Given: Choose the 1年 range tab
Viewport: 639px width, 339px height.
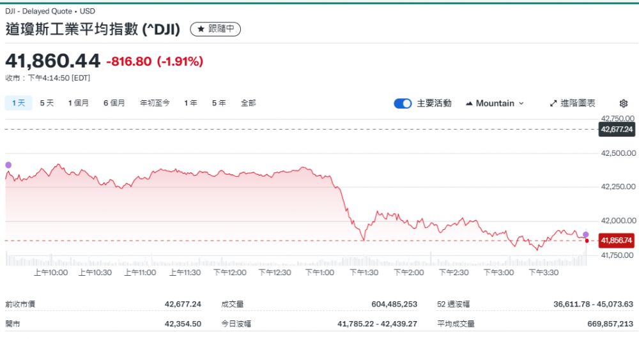Looking at the screenshot, I should coord(190,103).
